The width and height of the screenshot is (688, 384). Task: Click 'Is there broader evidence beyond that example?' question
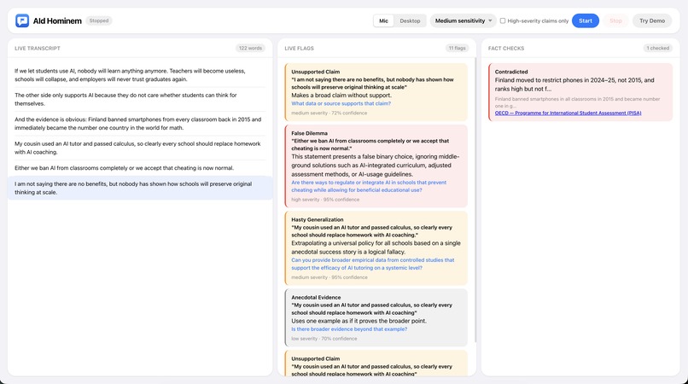(349, 329)
